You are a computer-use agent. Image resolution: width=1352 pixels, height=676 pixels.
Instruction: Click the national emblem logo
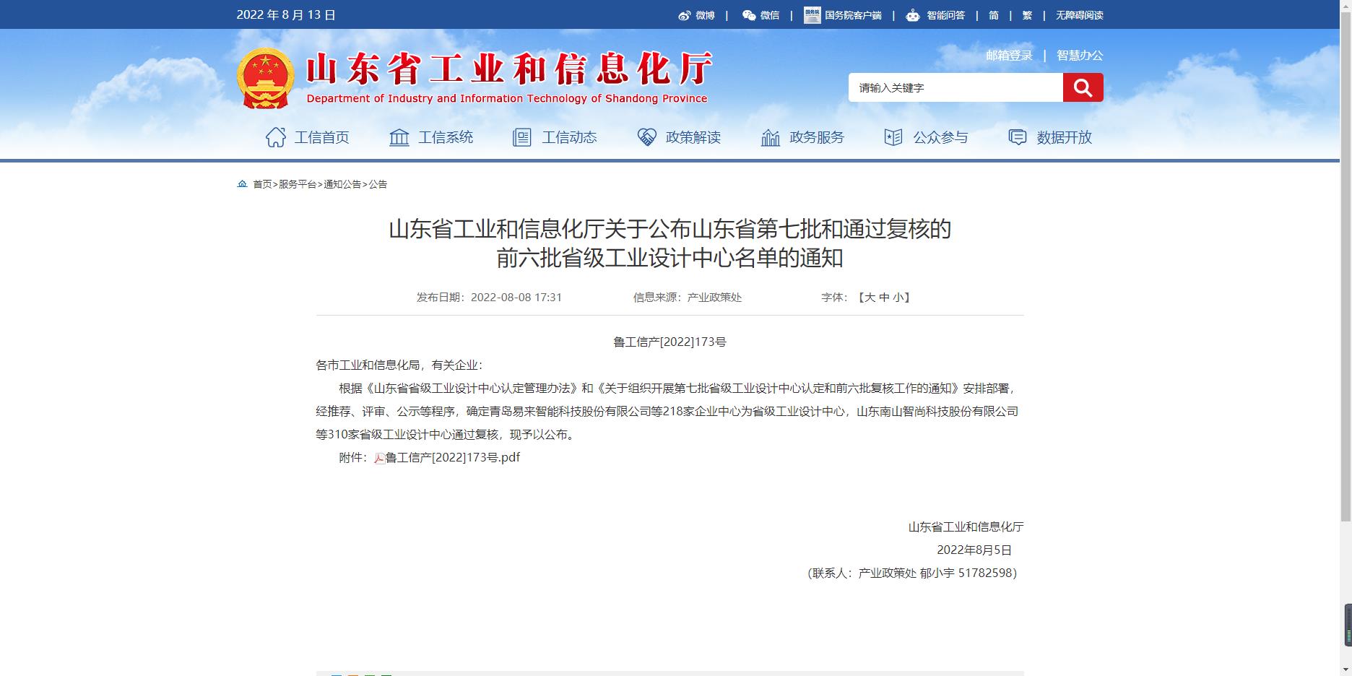click(265, 78)
